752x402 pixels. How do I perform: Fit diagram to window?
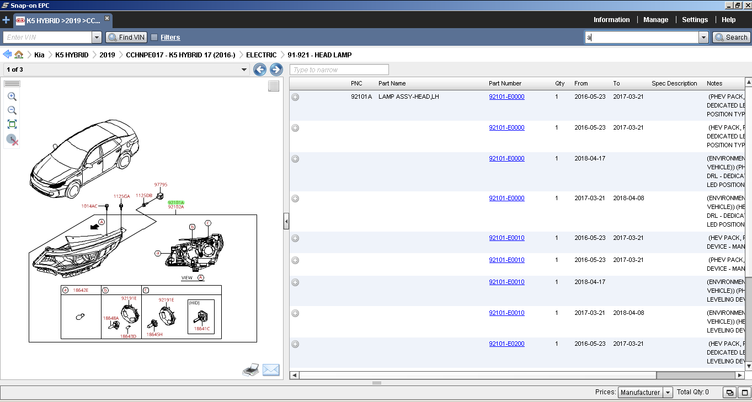pos(12,124)
